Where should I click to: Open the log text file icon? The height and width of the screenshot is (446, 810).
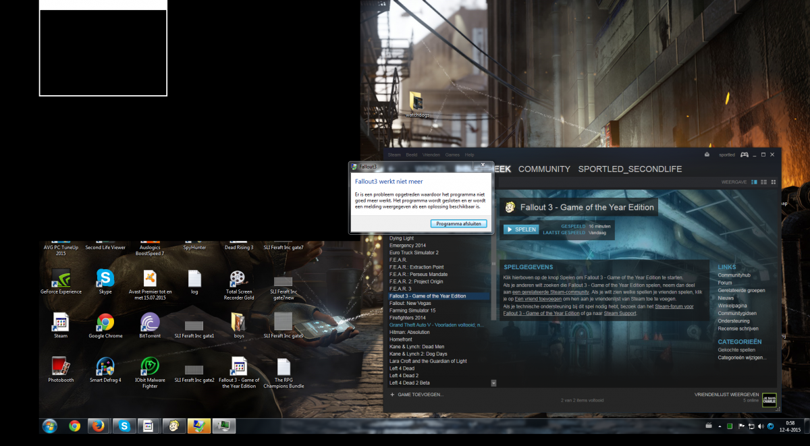pos(194,282)
